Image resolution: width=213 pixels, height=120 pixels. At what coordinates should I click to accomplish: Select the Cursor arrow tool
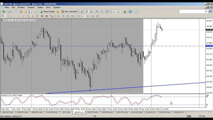(3, 16)
